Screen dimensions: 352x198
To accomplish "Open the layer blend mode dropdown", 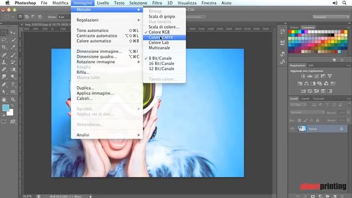I will (x=307, y=112).
